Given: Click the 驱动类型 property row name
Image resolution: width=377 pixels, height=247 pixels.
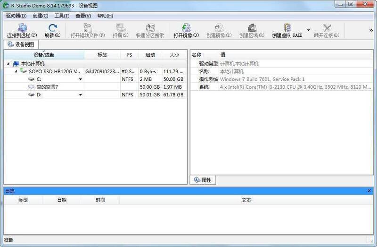Looking at the screenshot, I should tap(208, 64).
